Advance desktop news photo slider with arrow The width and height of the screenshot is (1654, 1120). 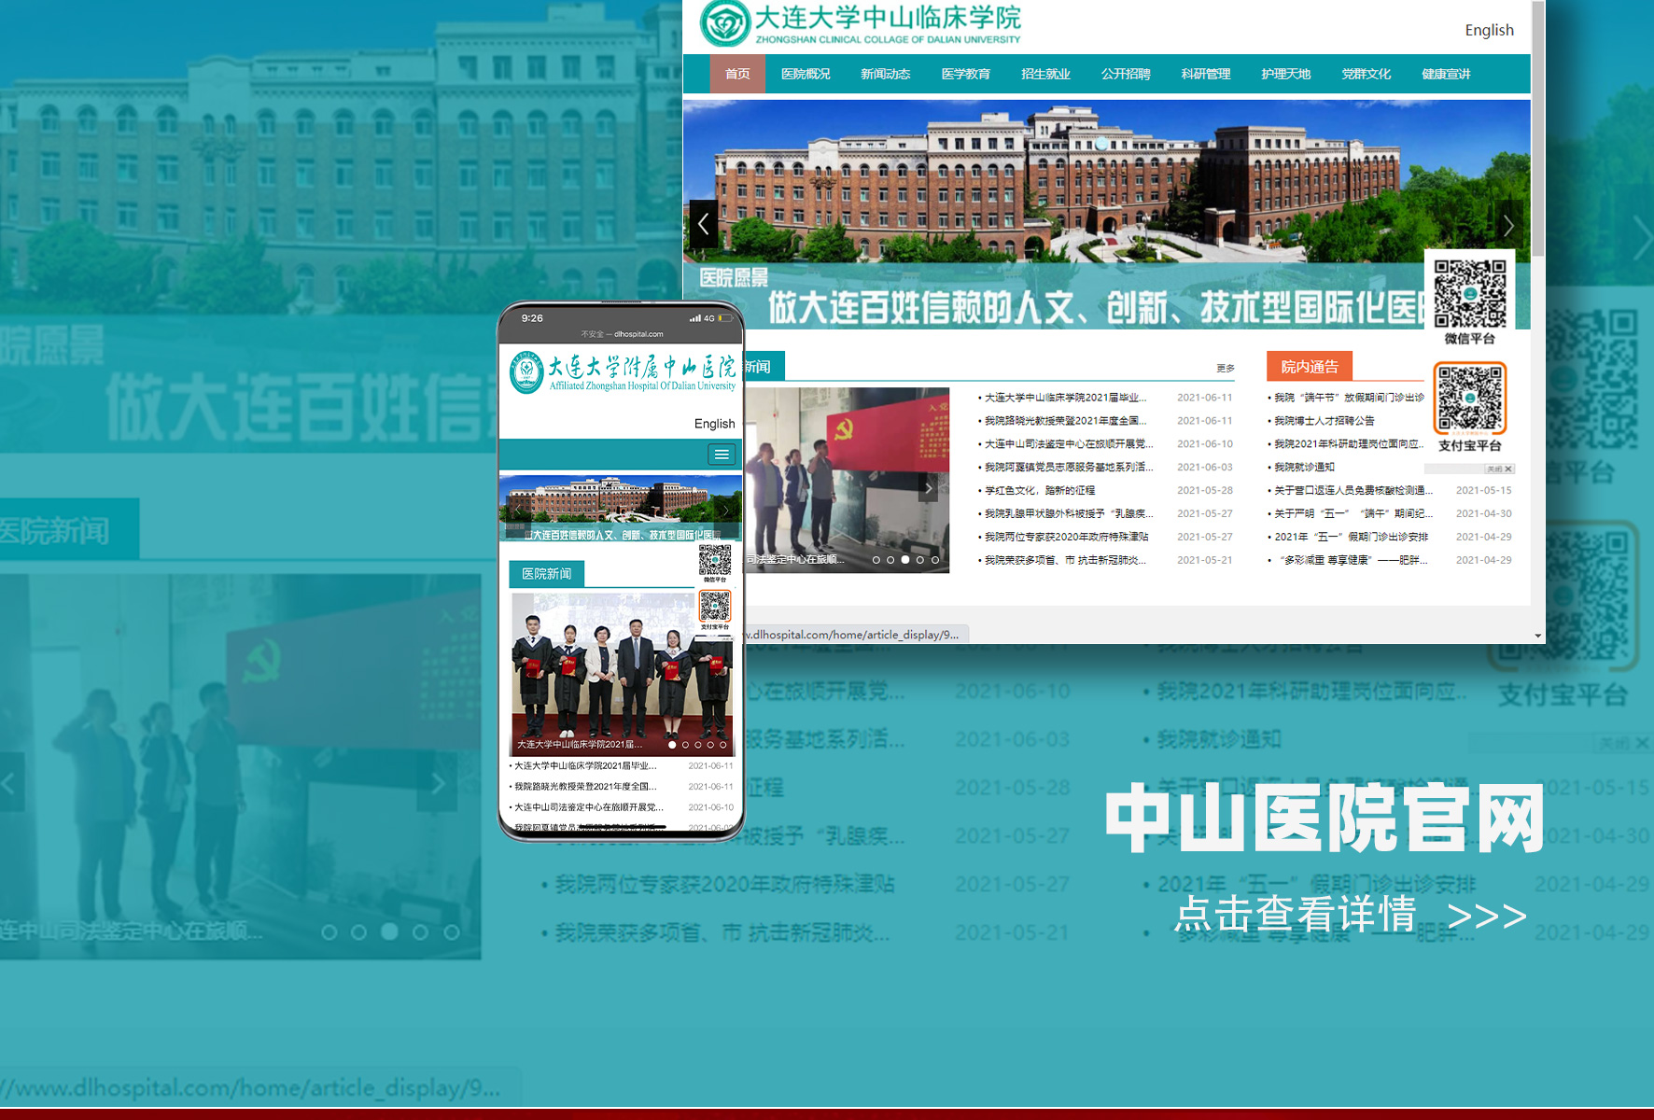tap(928, 488)
